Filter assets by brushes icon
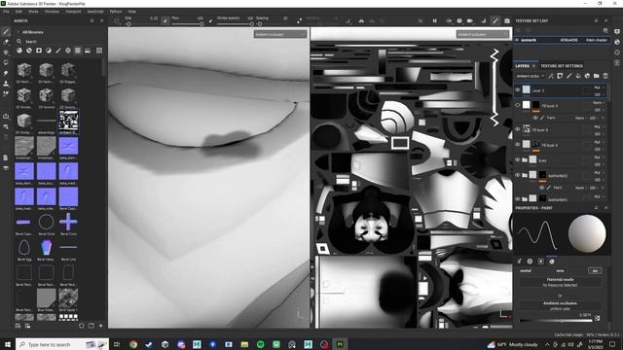The image size is (623, 350). tap(58, 51)
